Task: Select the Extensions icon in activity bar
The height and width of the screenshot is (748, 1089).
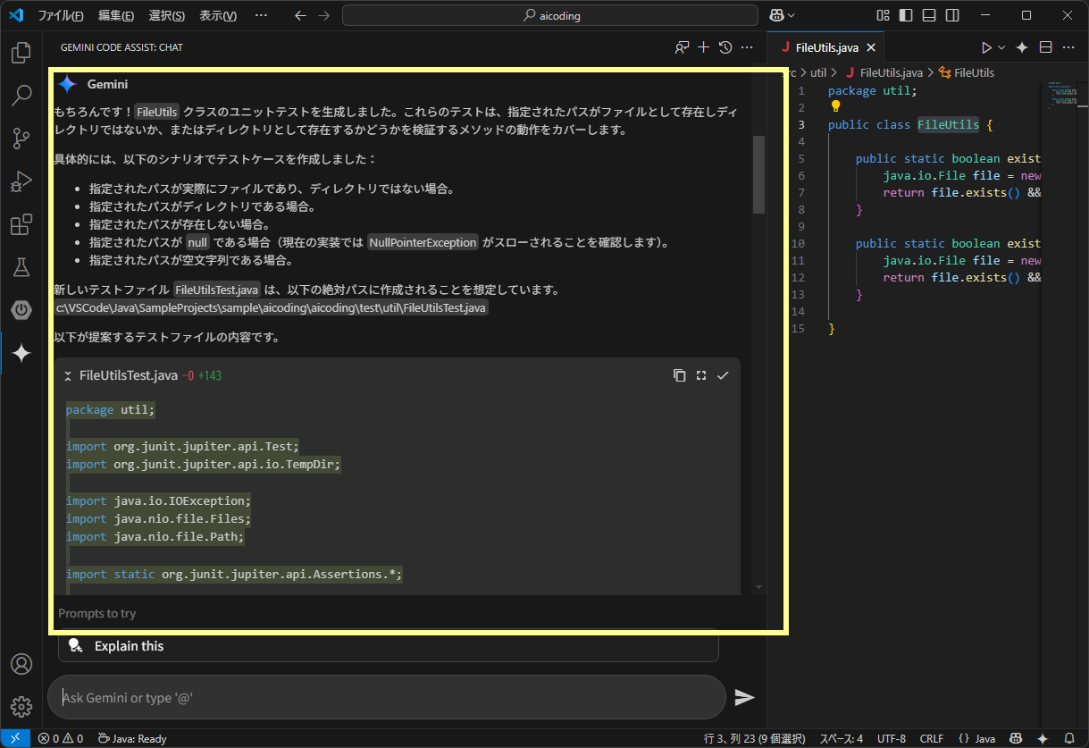Action: tap(21, 224)
